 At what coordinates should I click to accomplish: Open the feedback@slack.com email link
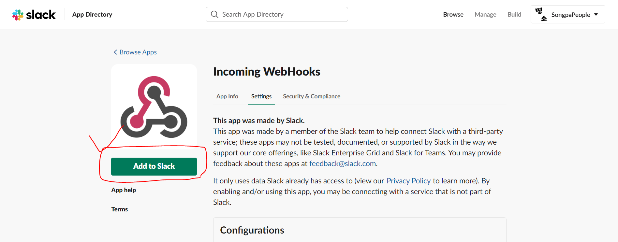[343, 164]
